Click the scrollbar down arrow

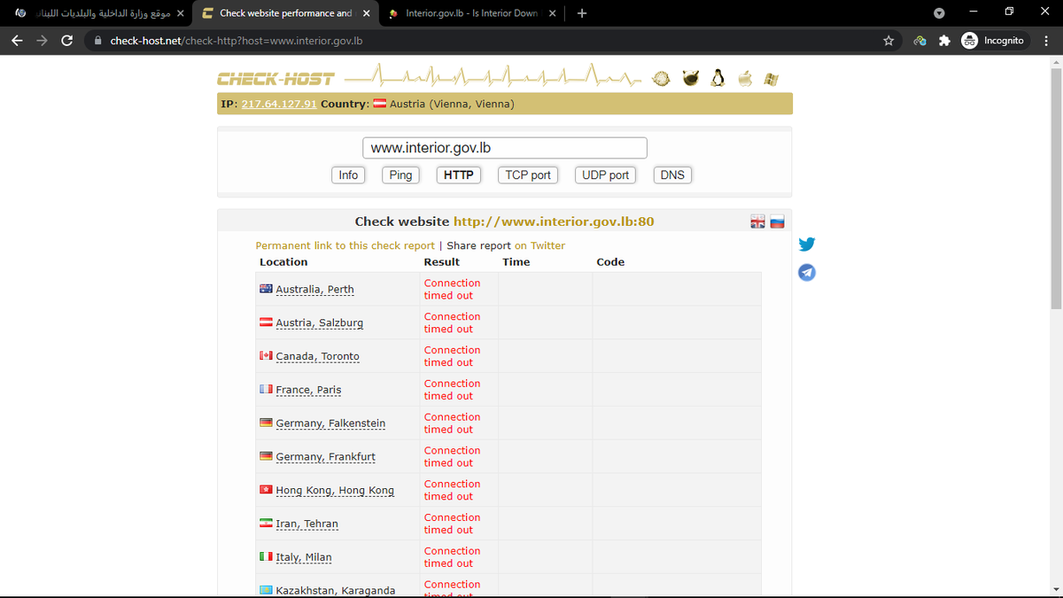pos(1056,591)
